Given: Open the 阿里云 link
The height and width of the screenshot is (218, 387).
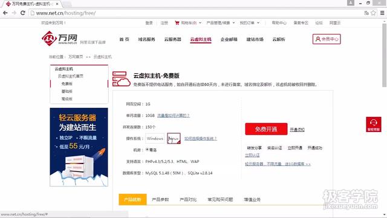Looking at the screenshot, I should (x=335, y=23).
